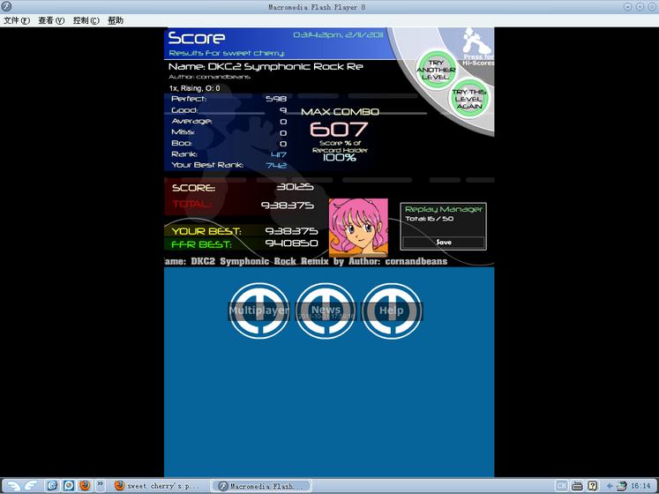Click the Flash Player title bar icon

[x=6, y=7]
